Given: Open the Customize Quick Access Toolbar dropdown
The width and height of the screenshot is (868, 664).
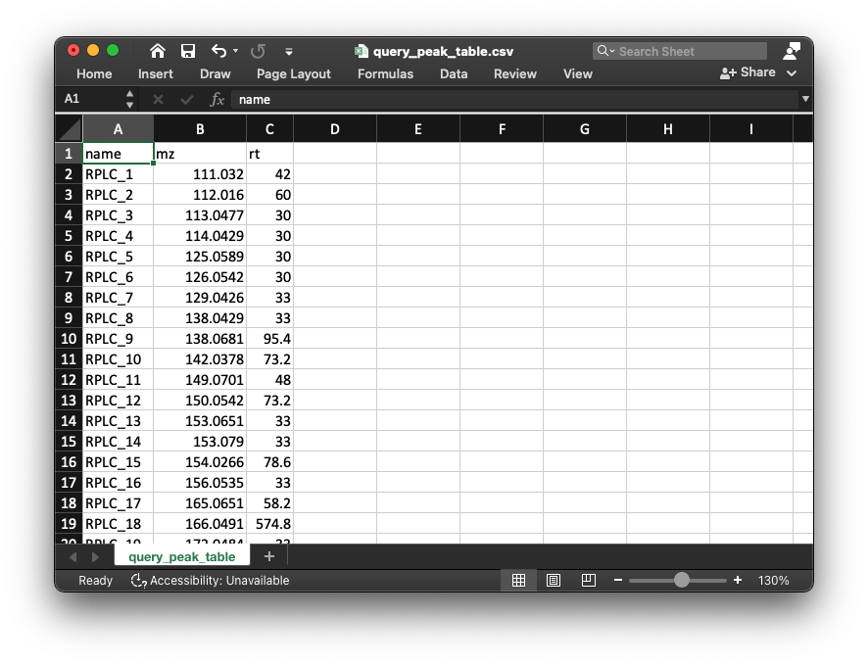Looking at the screenshot, I should [x=289, y=51].
